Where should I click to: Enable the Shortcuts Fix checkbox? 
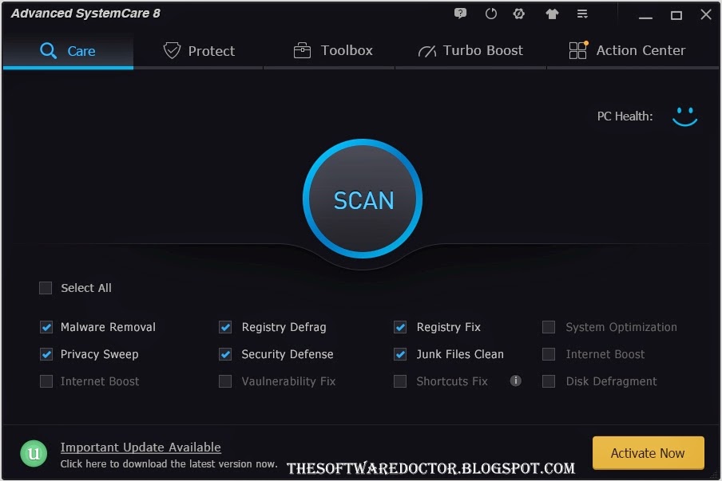click(400, 381)
